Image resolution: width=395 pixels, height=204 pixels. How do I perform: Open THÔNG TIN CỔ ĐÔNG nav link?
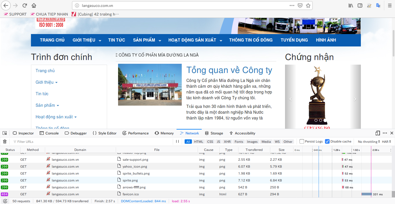click(251, 40)
